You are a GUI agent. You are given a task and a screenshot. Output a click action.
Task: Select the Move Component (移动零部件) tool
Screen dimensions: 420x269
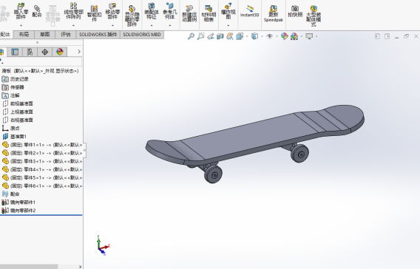coord(112,11)
